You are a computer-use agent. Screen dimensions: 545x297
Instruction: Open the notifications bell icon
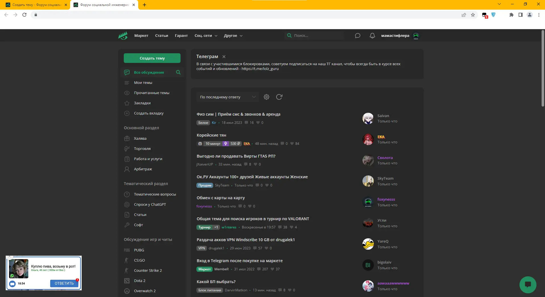tap(372, 35)
